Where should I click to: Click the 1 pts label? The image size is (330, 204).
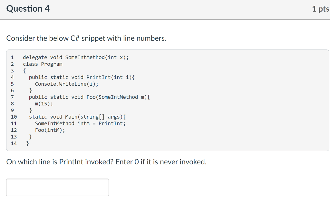[x=320, y=9]
